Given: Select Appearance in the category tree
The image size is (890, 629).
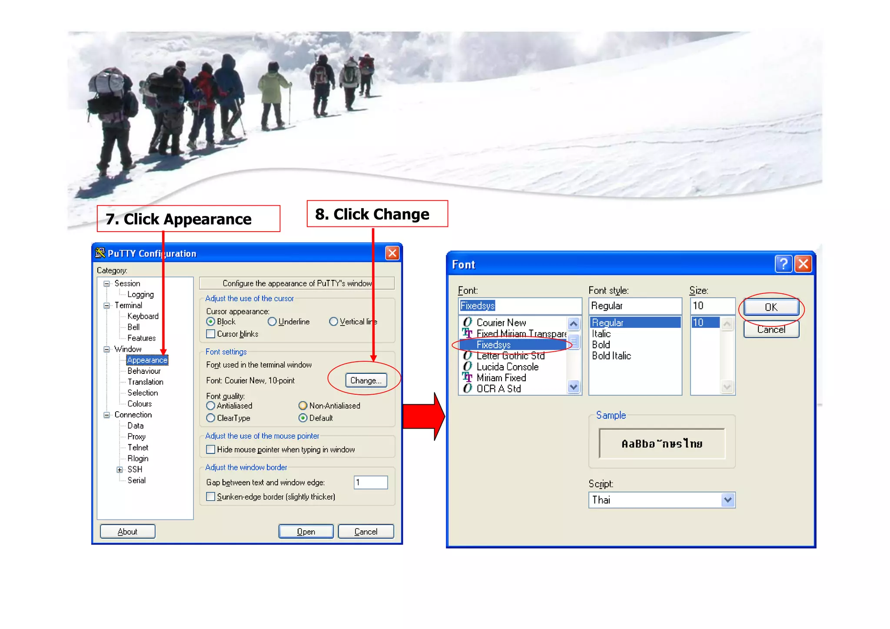Looking at the screenshot, I should [x=147, y=360].
